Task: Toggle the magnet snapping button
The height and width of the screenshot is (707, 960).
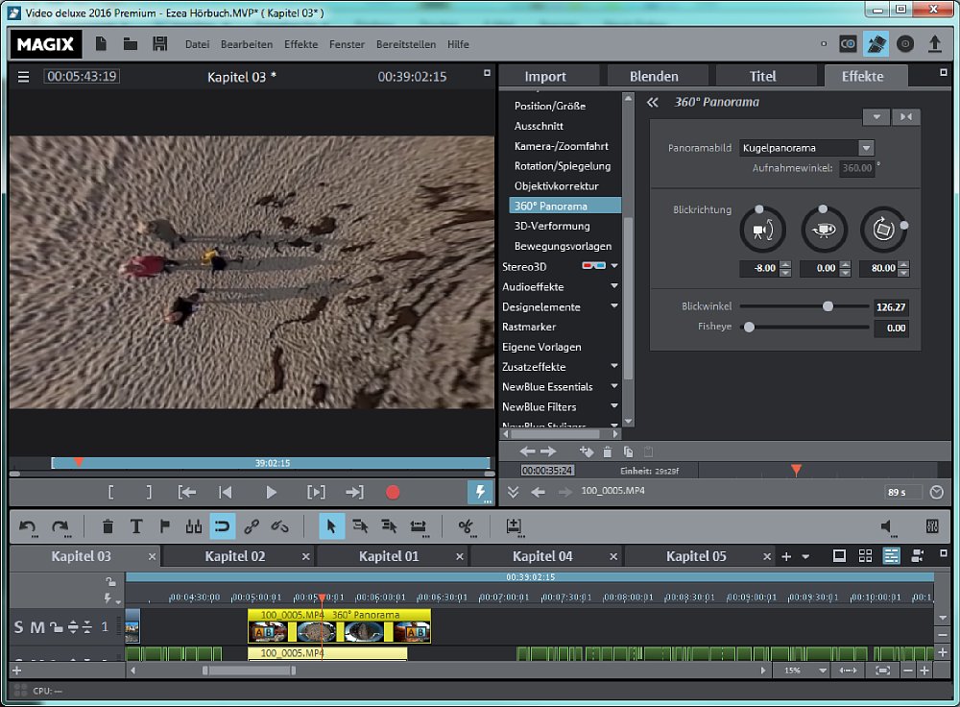Action: (222, 526)
